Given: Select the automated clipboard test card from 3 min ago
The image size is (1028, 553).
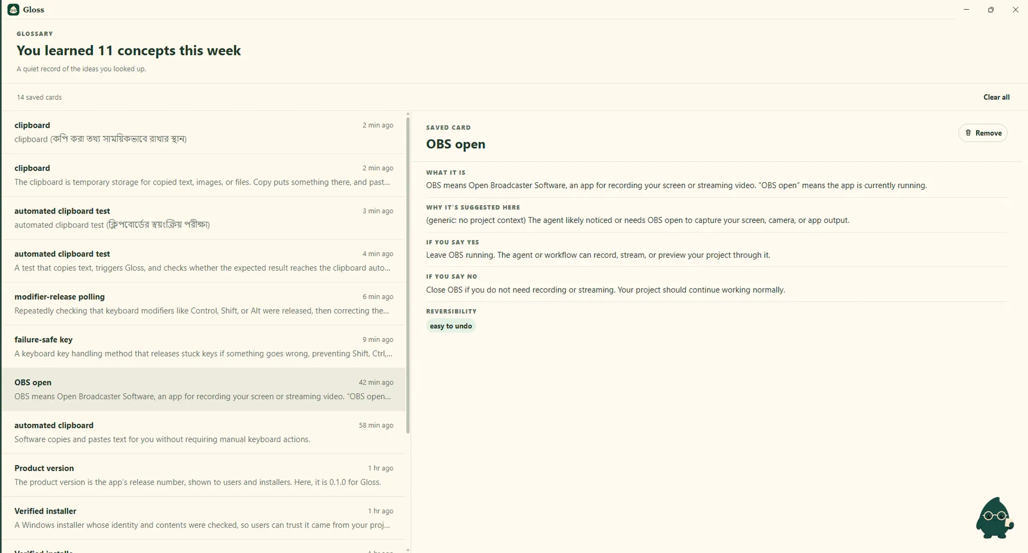Looking at the screenshot, I should (204, 218).
